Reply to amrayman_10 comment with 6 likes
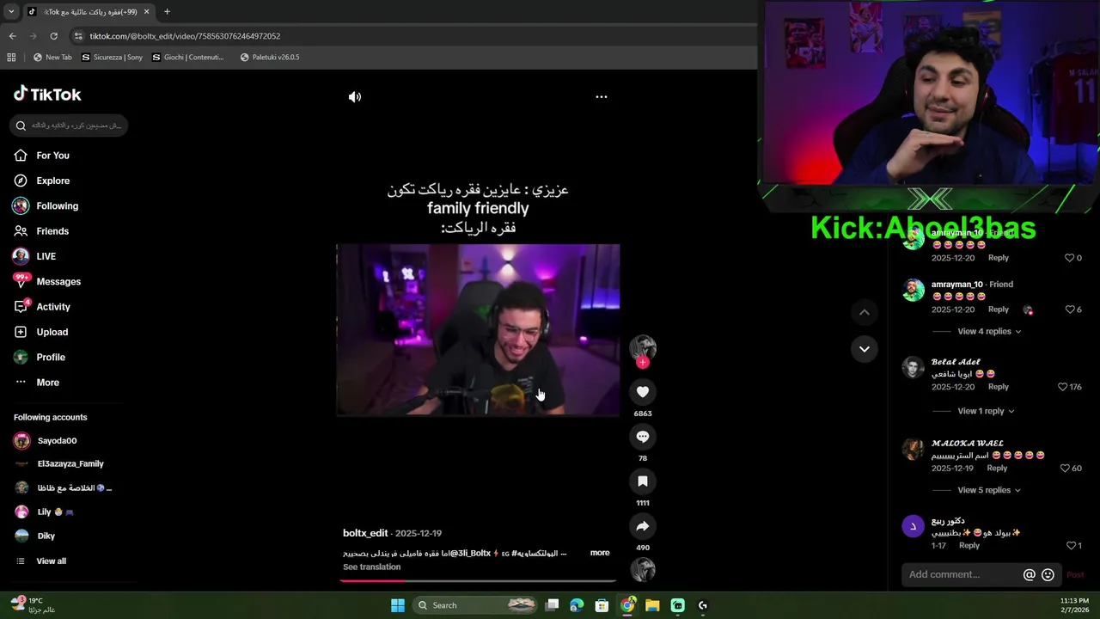This screenshot has width=1100, height=619. (x=999, y=309)
